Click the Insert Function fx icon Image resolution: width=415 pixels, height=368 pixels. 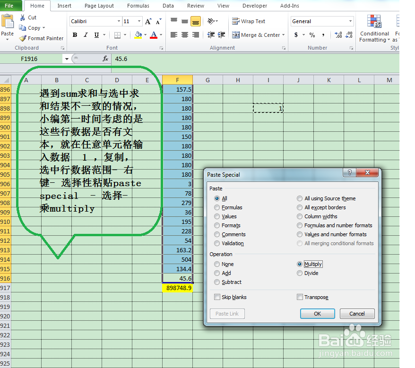[105, 59]
